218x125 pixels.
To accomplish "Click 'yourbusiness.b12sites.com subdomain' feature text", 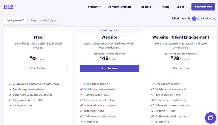I will (x=36, y=84).
